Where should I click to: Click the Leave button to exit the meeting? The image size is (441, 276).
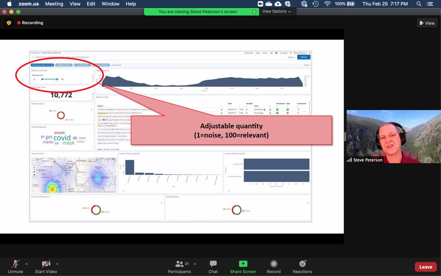426,266
